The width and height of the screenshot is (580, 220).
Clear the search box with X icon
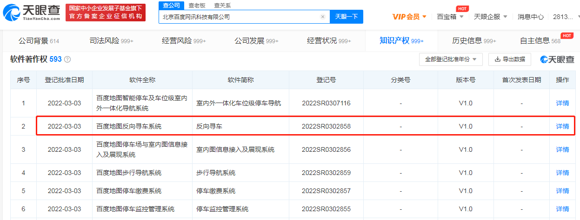[323, 17]
